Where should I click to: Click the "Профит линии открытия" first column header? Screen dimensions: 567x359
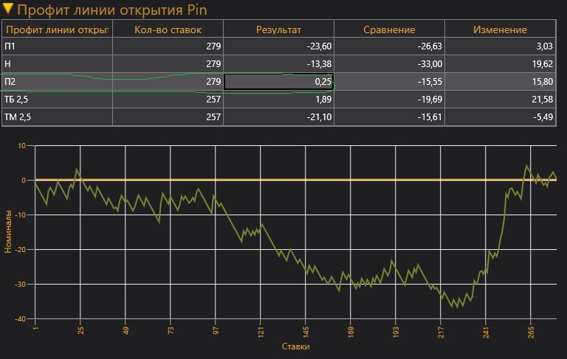57,29
